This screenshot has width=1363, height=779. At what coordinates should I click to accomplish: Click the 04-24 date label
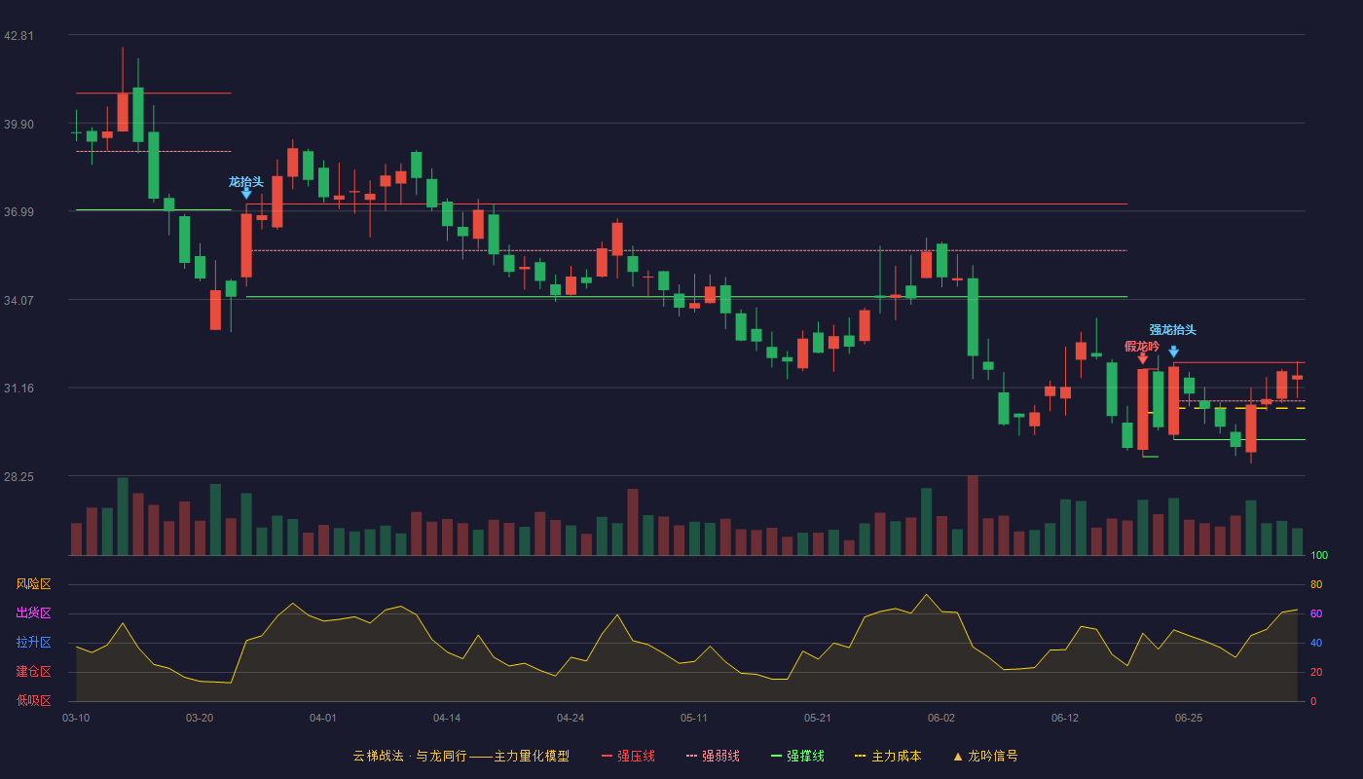tap(571, 718)
